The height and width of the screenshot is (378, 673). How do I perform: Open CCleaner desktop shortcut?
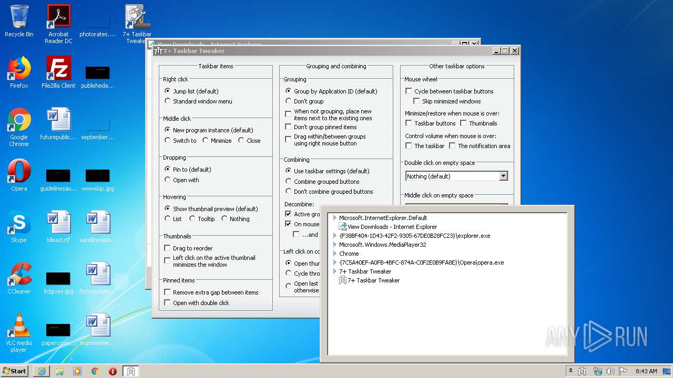pyautogui.click(x=19, y=278)
